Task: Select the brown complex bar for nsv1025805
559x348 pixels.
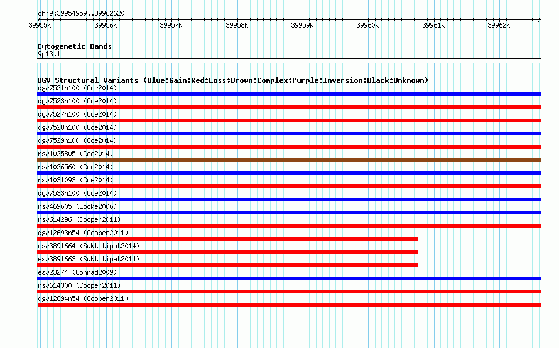Action: pyautogui.click(x=289, y=160)
